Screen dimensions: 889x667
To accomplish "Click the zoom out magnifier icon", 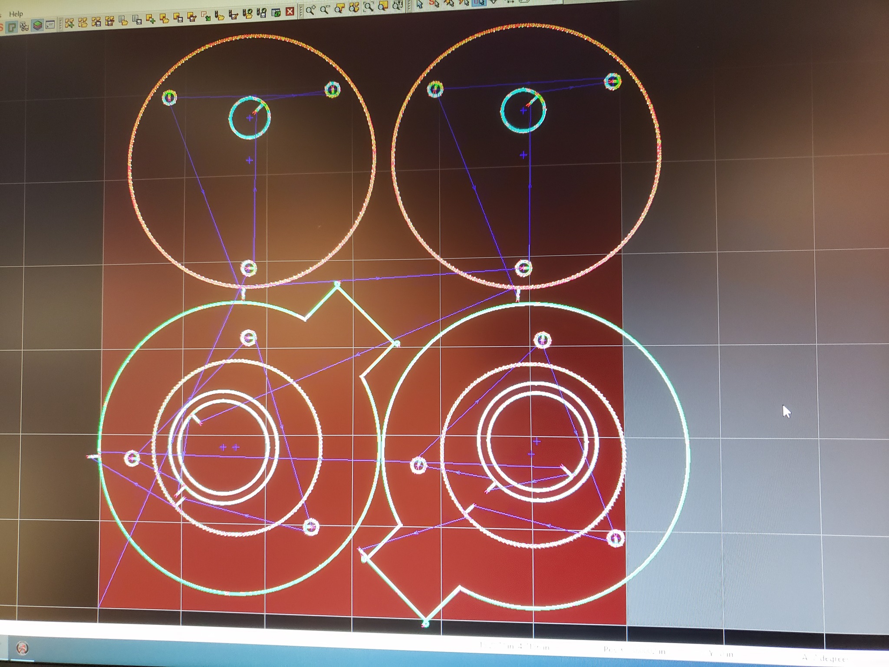I will [325, 9].
